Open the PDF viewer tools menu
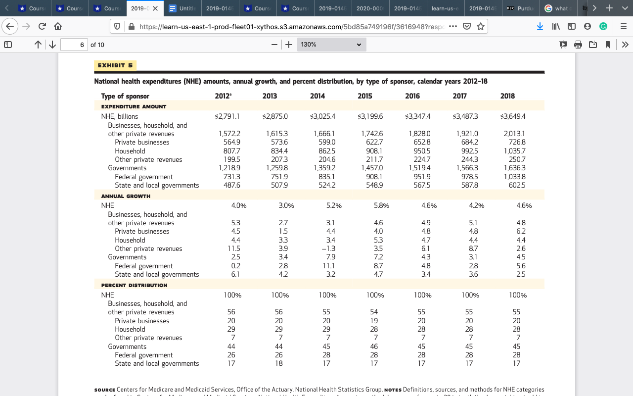Viewport: 633px width, 396px height. click(625, 45)
